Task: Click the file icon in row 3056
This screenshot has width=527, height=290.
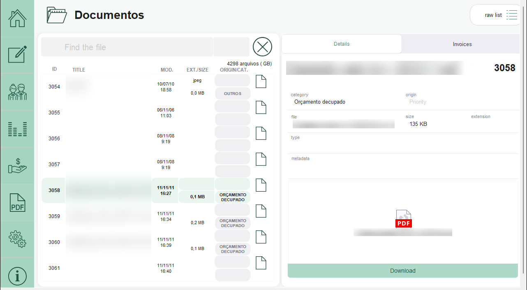Action: 261,133
